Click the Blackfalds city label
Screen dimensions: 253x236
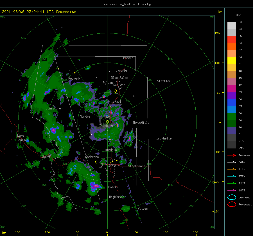(x=119, y=78)
